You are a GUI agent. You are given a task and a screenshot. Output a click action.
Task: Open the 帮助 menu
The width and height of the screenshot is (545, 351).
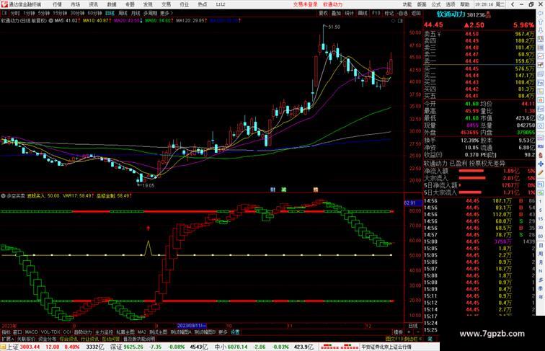tap(464, 4)
